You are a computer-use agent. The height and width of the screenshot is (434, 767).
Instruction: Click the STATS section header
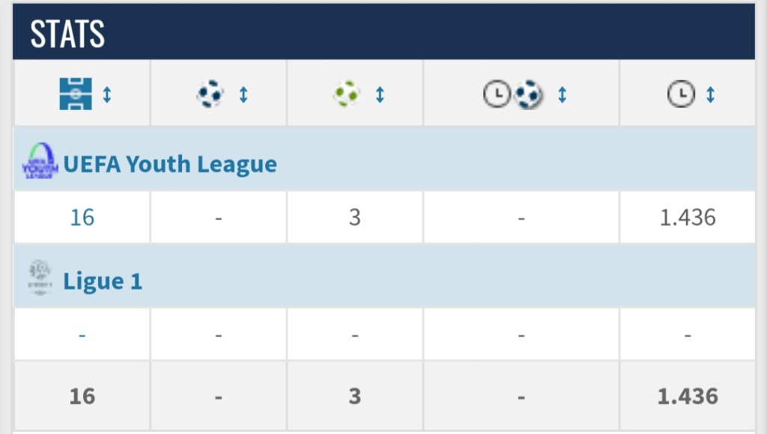(67, 34)
